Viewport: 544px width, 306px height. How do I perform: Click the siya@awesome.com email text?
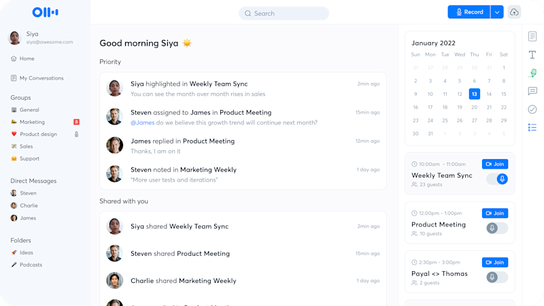(x=50, y=42)
